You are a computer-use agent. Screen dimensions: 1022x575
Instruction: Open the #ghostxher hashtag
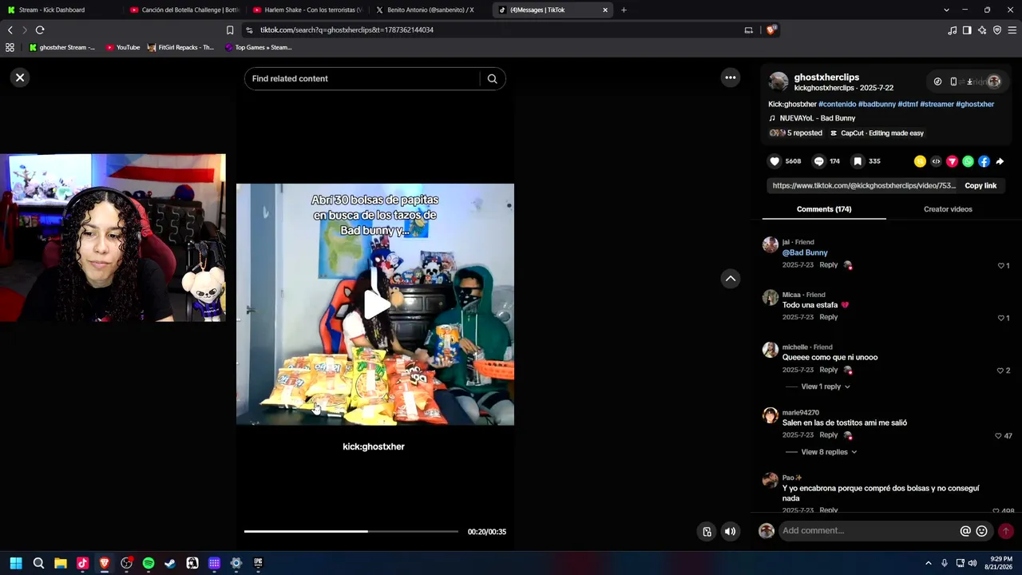(x=975, y=104)
